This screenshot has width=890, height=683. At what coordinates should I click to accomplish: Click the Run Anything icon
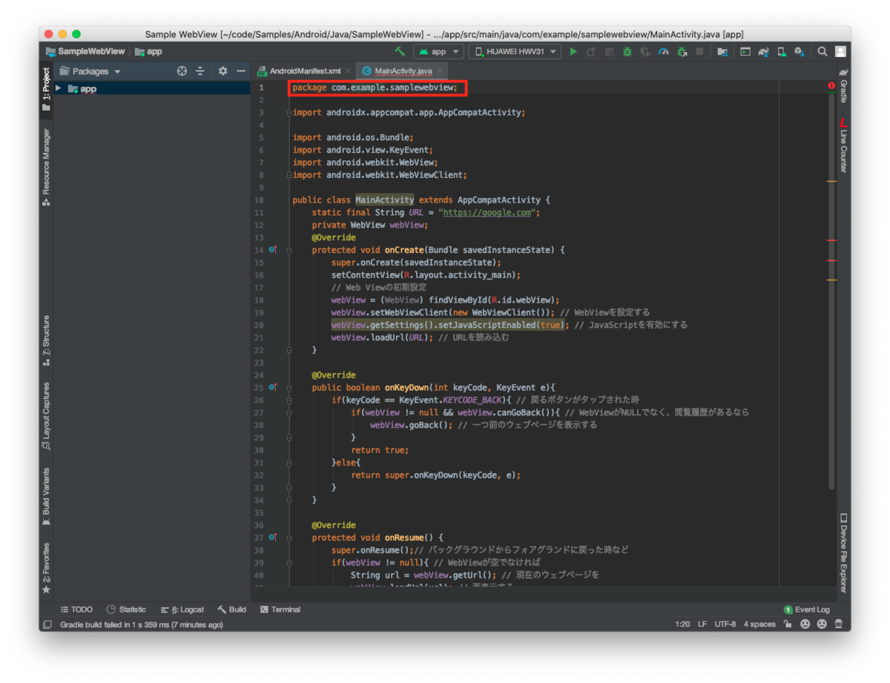[x=745, y=51]
